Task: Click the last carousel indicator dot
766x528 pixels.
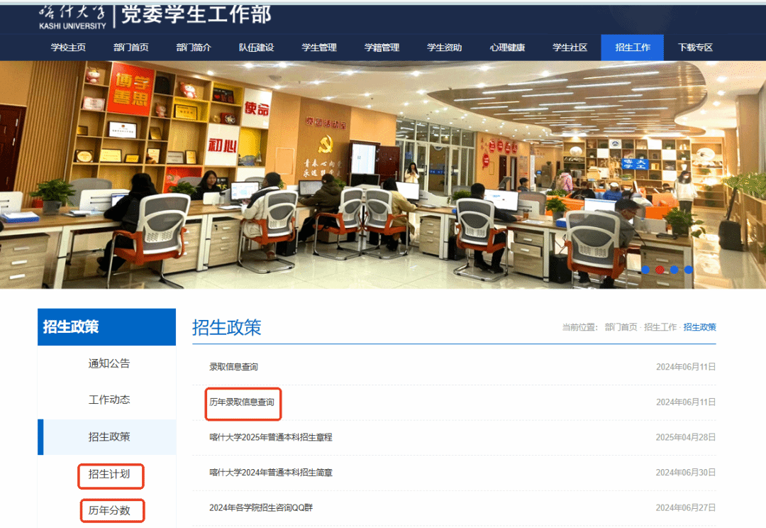Action: coord(688,270)
